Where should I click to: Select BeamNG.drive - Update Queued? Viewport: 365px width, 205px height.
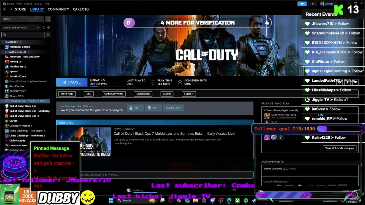coord(28,81)
